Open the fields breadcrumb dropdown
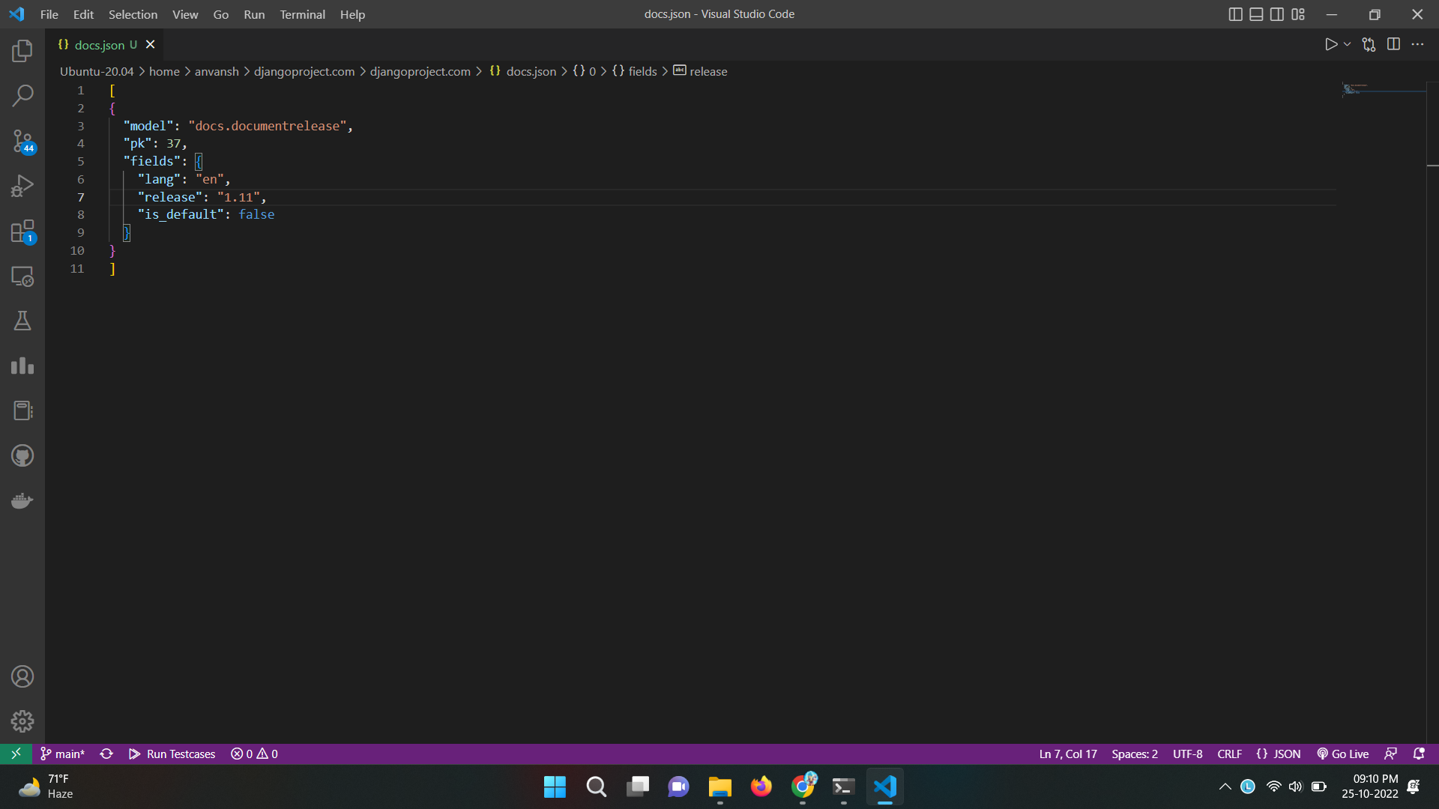1439x809 pixels. coord(642,71)
